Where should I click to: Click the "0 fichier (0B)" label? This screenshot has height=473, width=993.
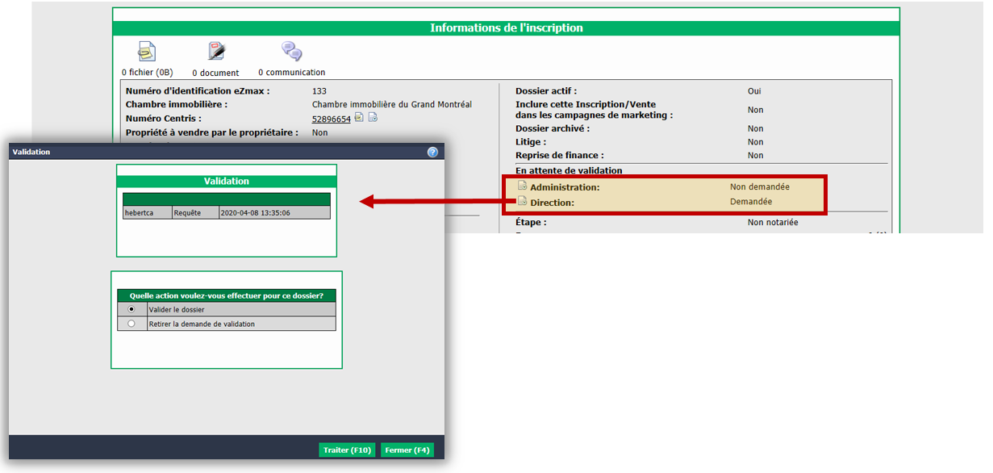click(147, 73)
